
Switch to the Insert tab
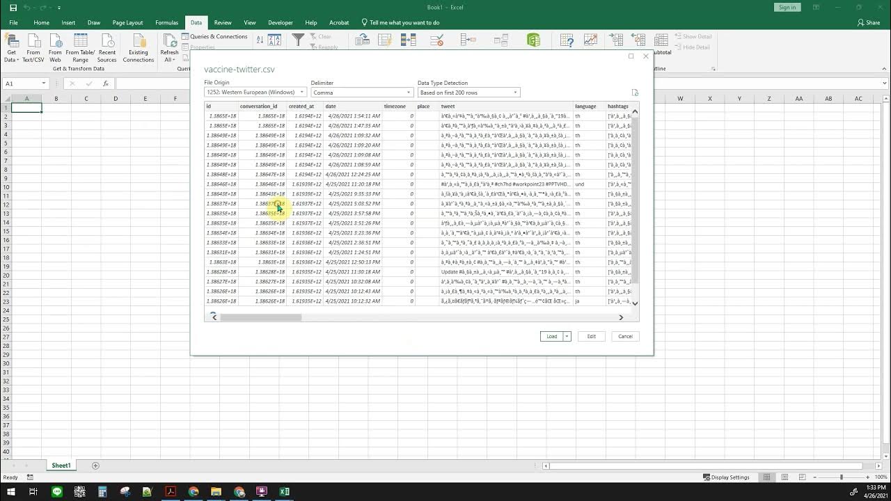[68, 22]
